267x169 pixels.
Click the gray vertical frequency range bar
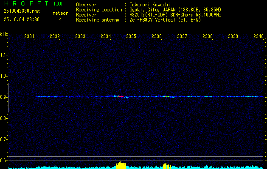pyautogui.click(x=8, y=98)
